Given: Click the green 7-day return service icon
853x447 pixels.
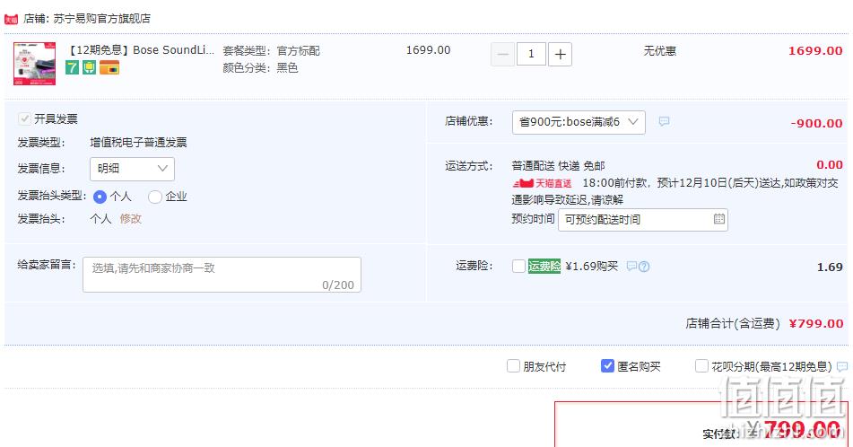Looking at the screenshot, I should pos(72,67).
